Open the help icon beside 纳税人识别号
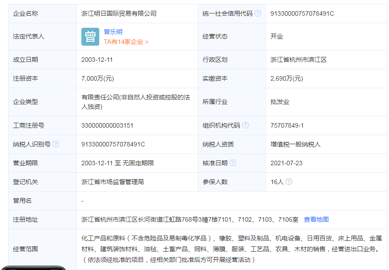Image resolution: width=389 pixels, height=270 pixels. 56,144
